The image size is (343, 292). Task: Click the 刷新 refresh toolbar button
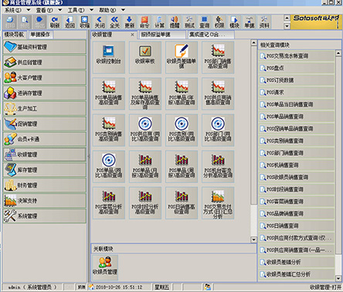tap(55, 22)
